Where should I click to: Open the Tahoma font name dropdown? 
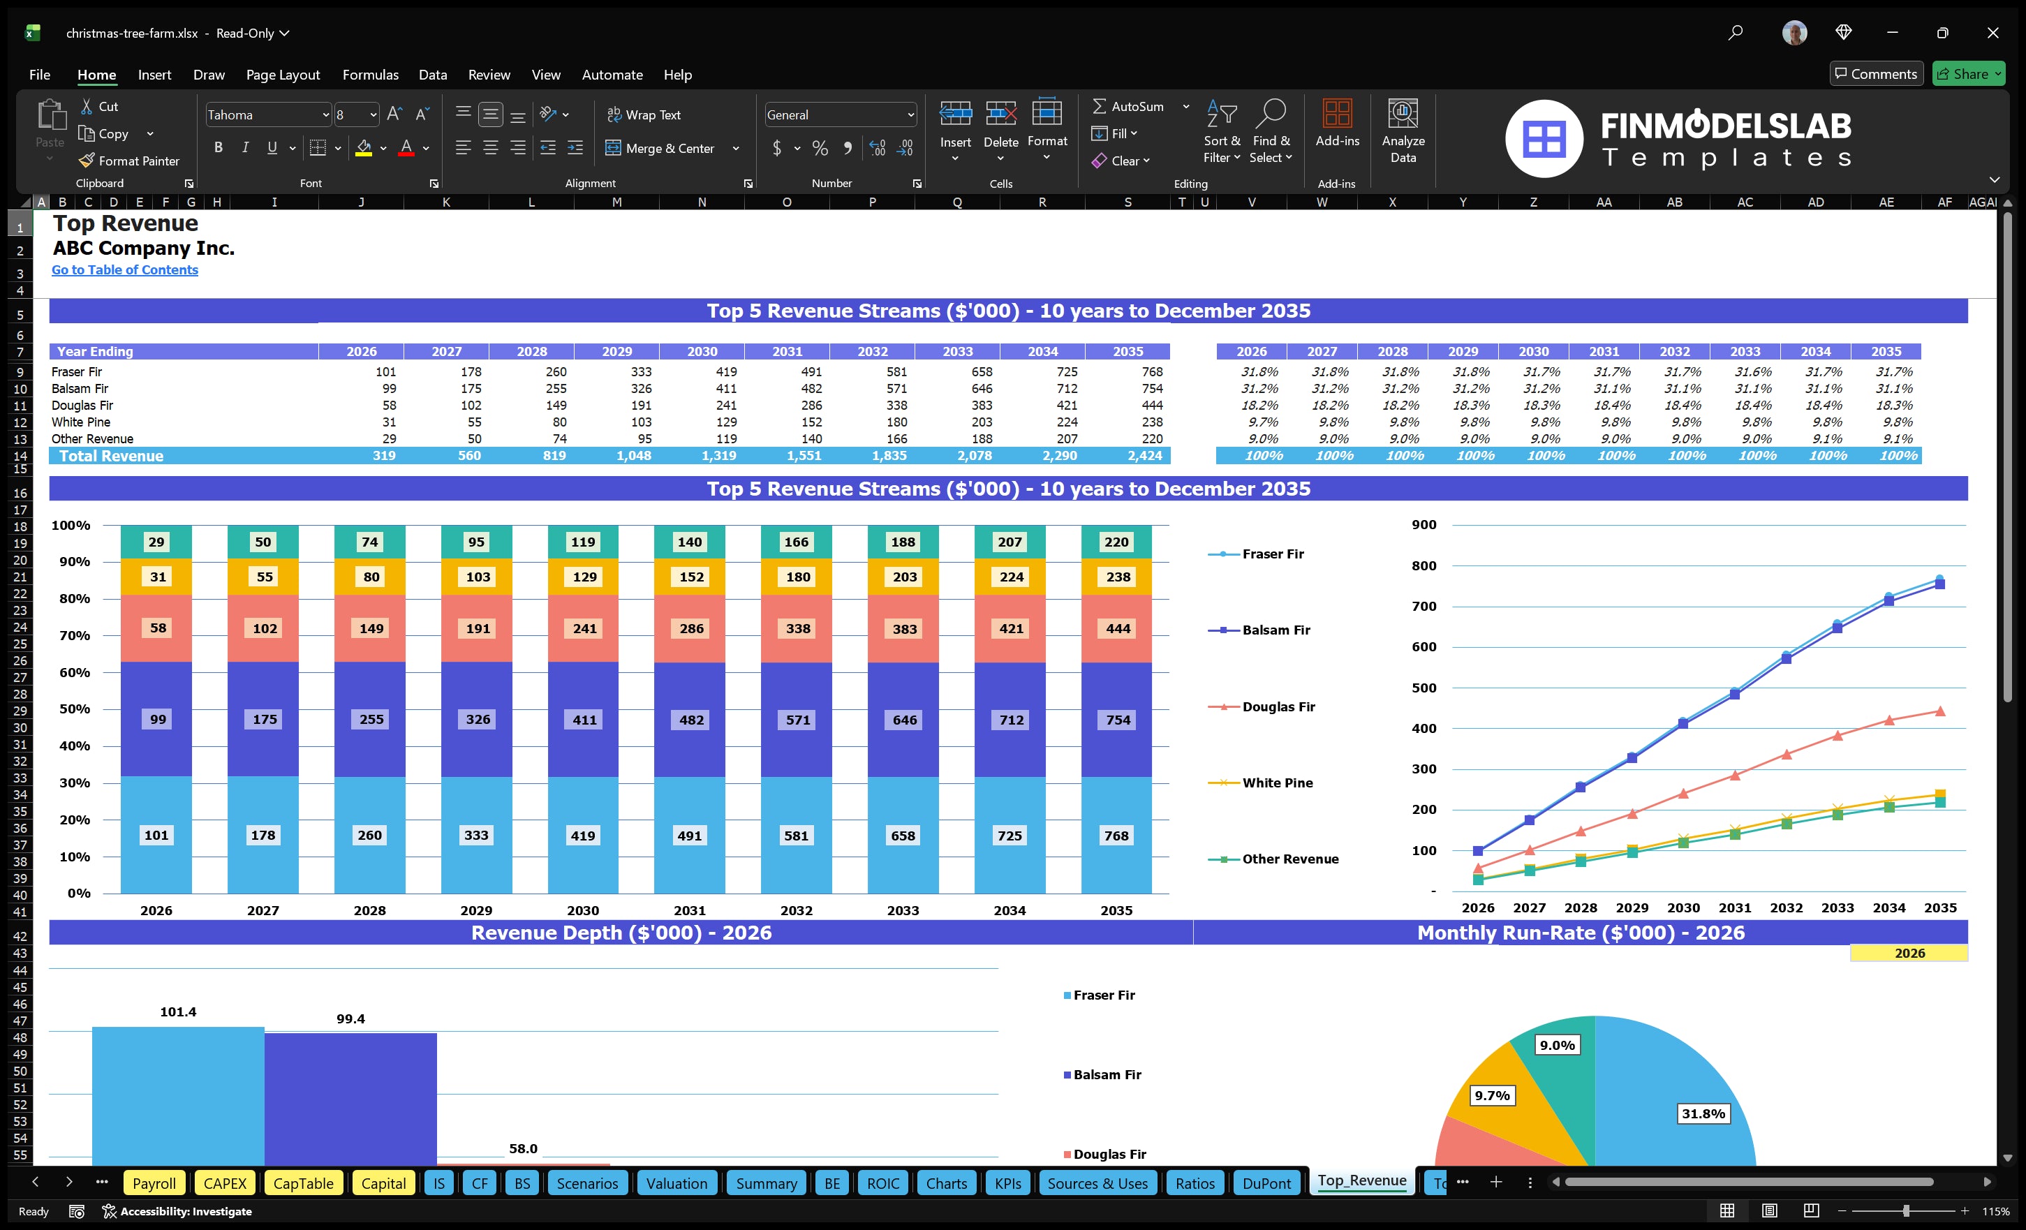pos(327,114)
